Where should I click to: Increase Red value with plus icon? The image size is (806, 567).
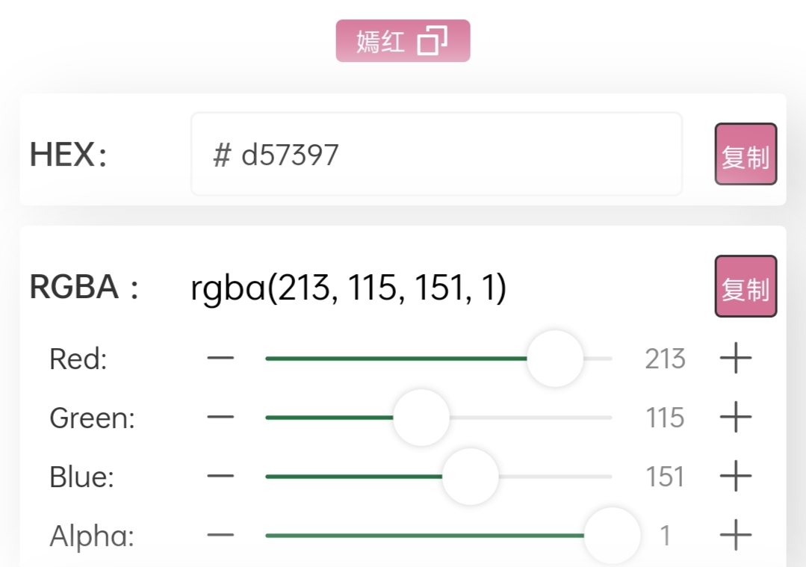point(735,359)
